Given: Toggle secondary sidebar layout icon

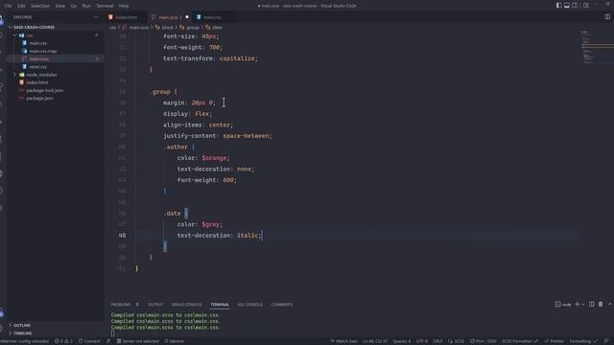Looking at the screenshot, I should tap(575, 6).
